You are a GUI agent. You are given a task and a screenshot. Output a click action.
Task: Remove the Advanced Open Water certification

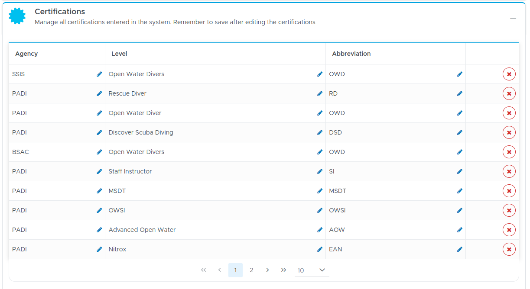pyautogui.click(x=509, y=230)
